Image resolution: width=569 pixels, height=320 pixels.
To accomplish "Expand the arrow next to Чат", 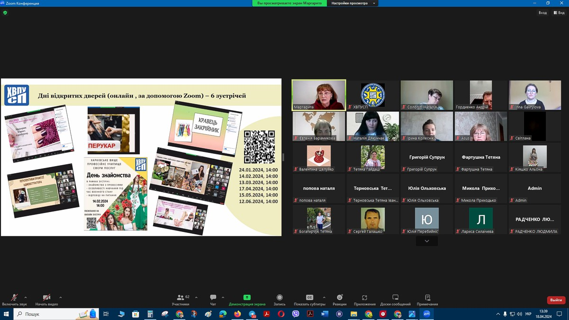I will click(x=223, y=298).
